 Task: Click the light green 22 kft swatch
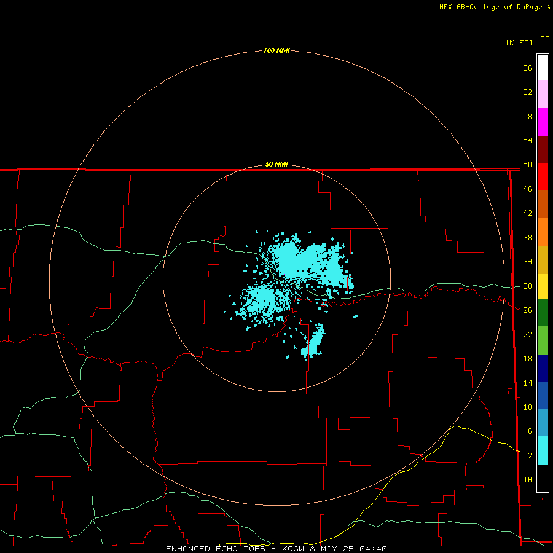pyautogui.click(x=543, y=340)
